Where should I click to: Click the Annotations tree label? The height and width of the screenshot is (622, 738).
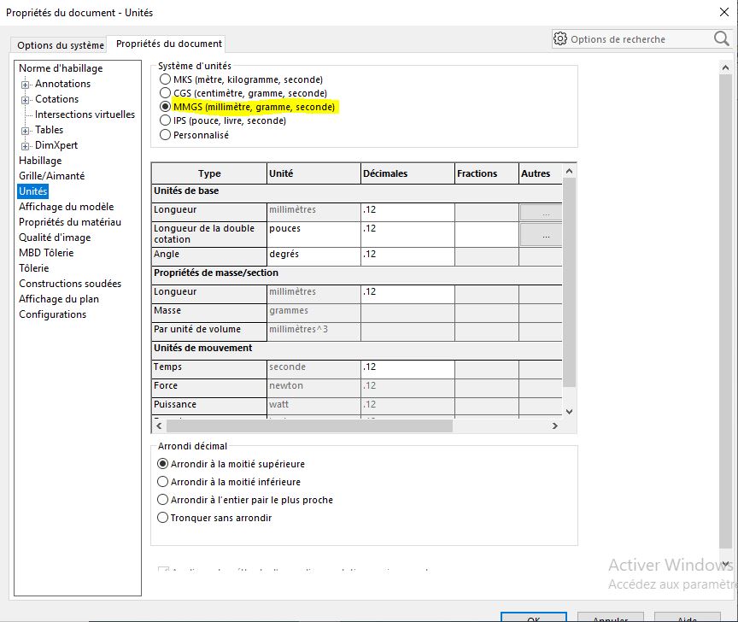(x=62, y=84)
